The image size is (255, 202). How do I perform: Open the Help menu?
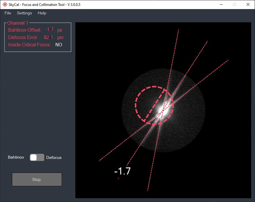42,13
